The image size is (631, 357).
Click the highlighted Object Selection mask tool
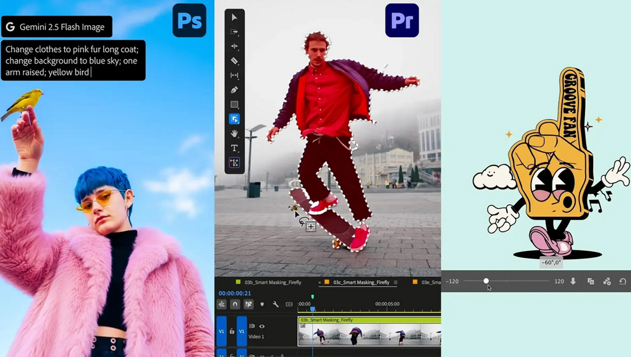tap(235, 119)
